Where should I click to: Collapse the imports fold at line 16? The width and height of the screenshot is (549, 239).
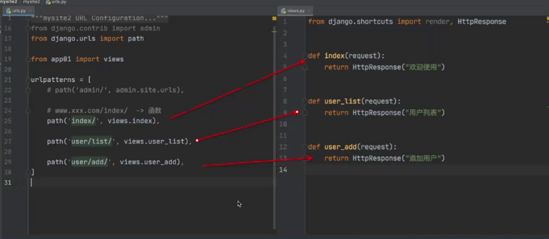point(28,28)
